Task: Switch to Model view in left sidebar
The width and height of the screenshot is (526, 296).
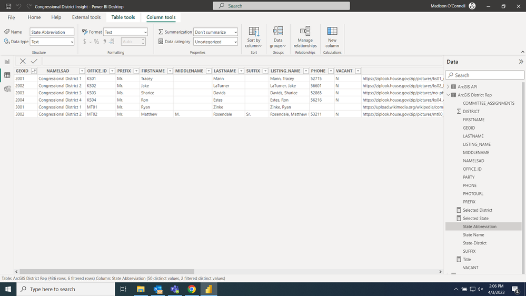Action: (x=7, y=89)
